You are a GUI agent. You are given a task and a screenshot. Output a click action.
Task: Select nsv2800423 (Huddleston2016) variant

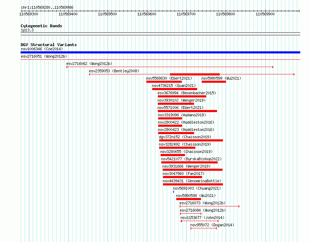186,130
